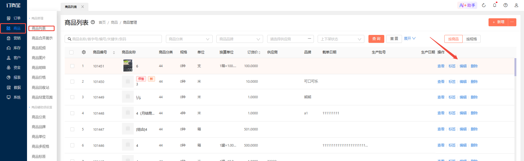Image resolution: width=524 pixels, height=161 pixels.
Task: Open 客户 in left sidebar
Action: (x=14, y=58)
